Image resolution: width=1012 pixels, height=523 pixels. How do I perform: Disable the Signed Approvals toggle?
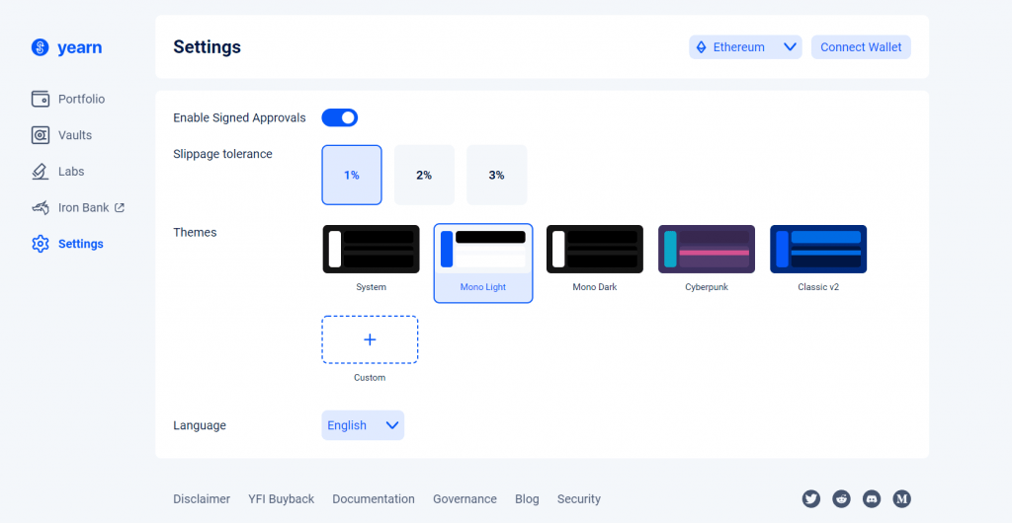340,117
